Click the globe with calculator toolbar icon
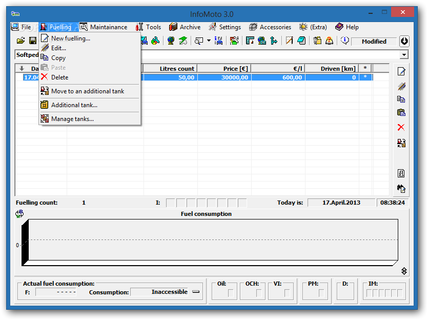Screen dimensions: 428x320 click(x=262, y=41)
